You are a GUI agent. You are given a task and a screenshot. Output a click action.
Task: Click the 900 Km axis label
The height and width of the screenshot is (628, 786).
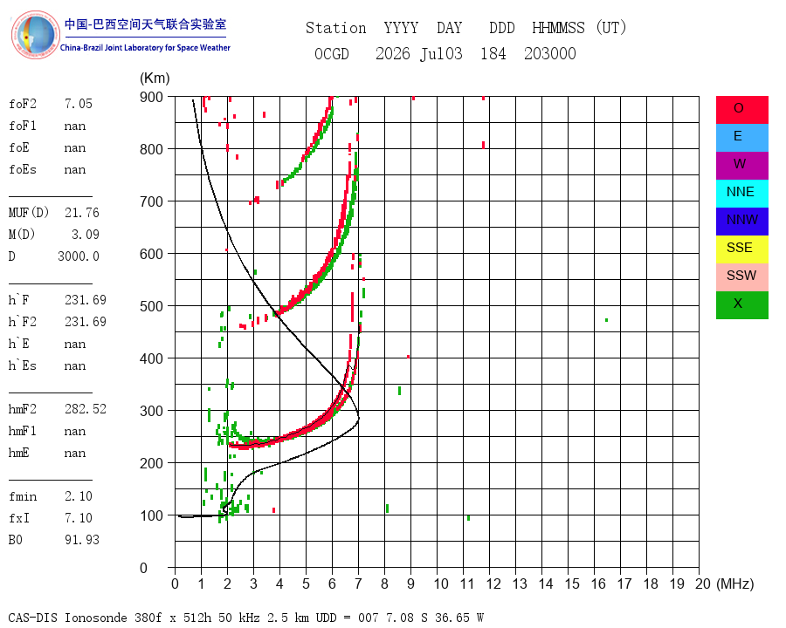click(151, 97)
